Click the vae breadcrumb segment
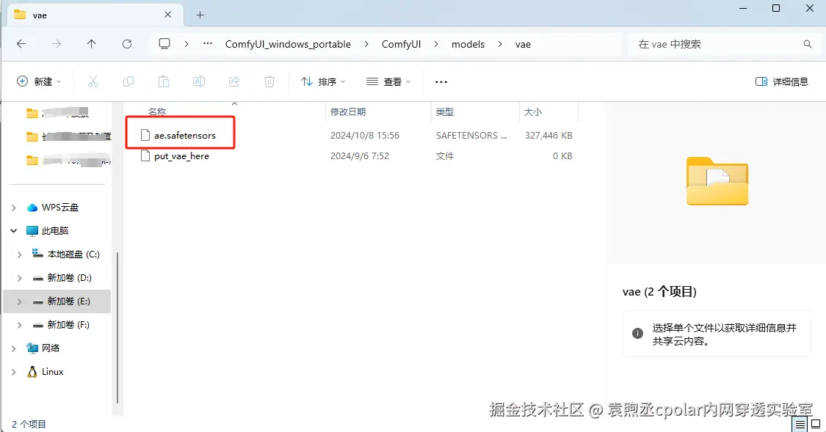826x432 pixels. coord(523,44)
